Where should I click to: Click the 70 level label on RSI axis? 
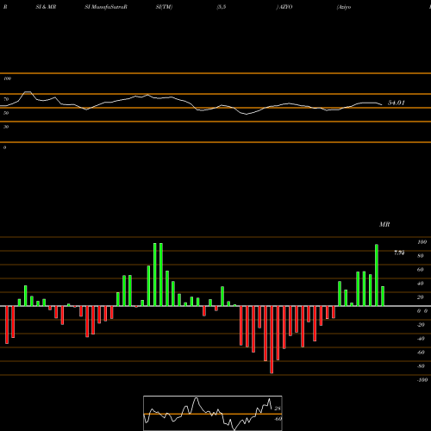[x=6, y=99]
